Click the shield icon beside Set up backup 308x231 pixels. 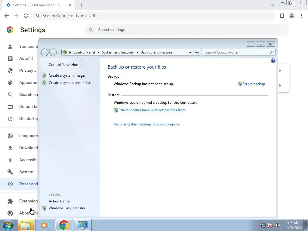(x=240, y=84)
